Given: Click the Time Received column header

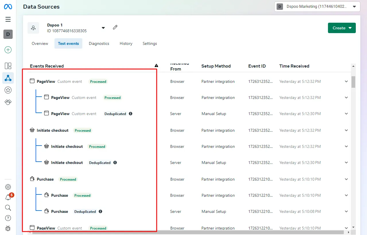Looking at the screenshot, I should [x=294, y=66].
